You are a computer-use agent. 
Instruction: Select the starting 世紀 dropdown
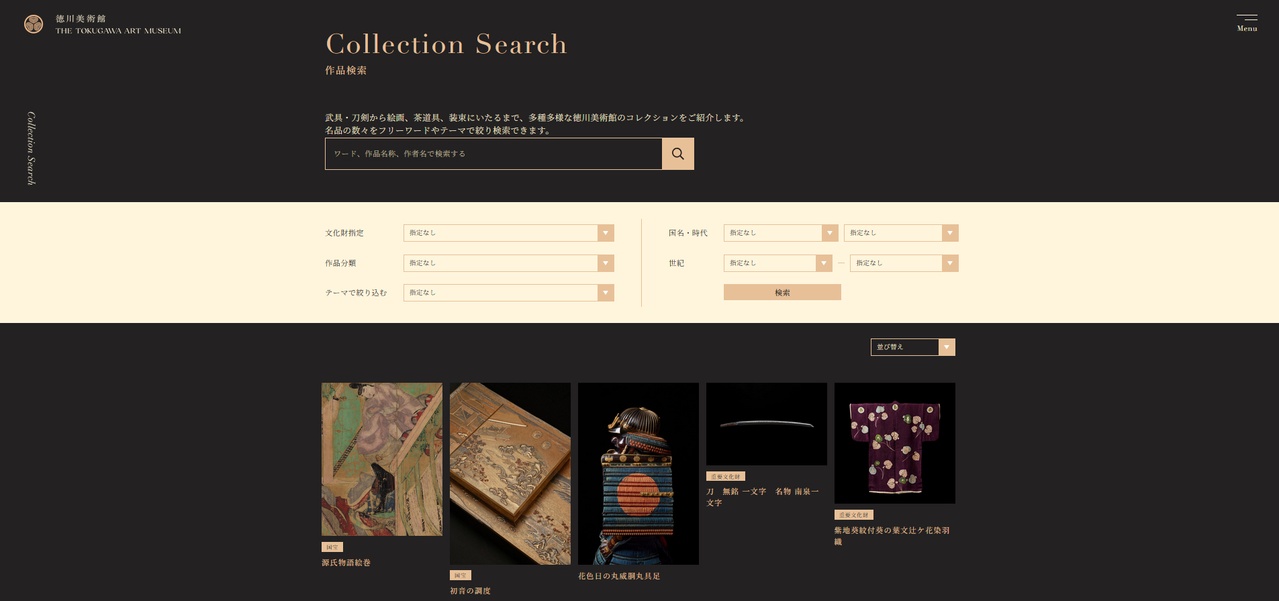[x=778, y=263]
